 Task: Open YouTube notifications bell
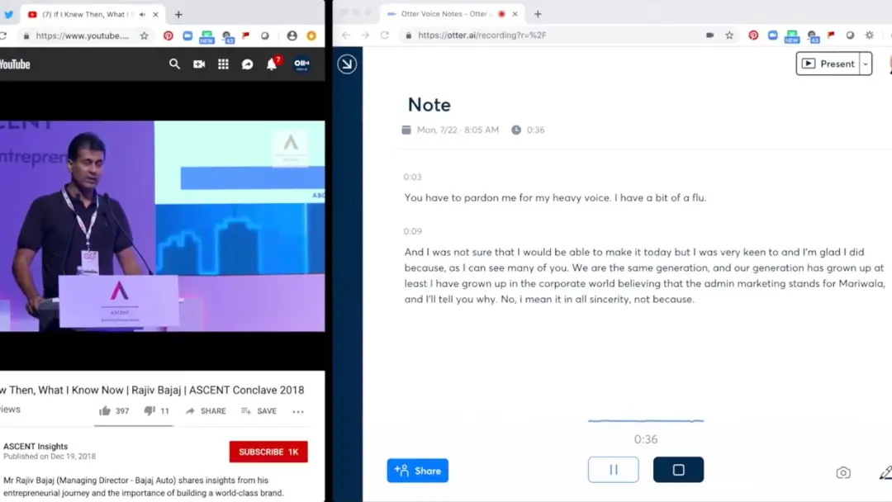click(272, 64)
